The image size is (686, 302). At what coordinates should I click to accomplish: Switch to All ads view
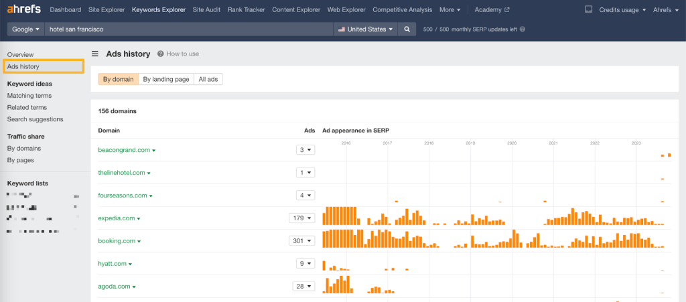coord(208,79)
